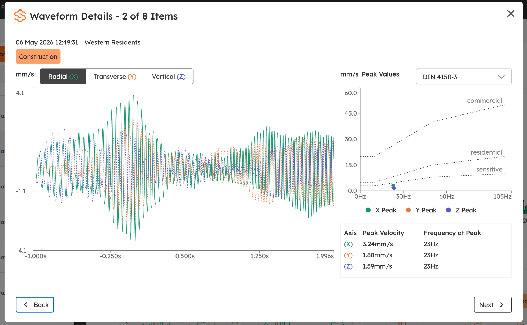Click the commercial threshold line label

coord(485,101)
